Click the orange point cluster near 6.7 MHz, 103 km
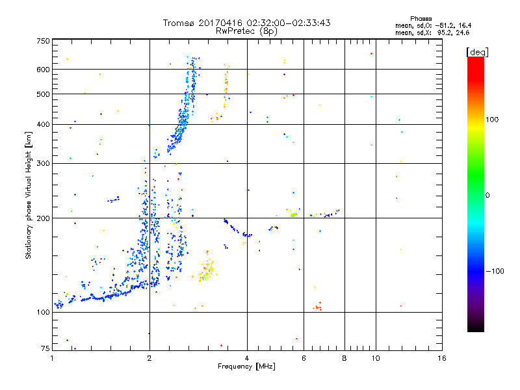The width and height of the screenshot is (520, 390). (318, 307)
